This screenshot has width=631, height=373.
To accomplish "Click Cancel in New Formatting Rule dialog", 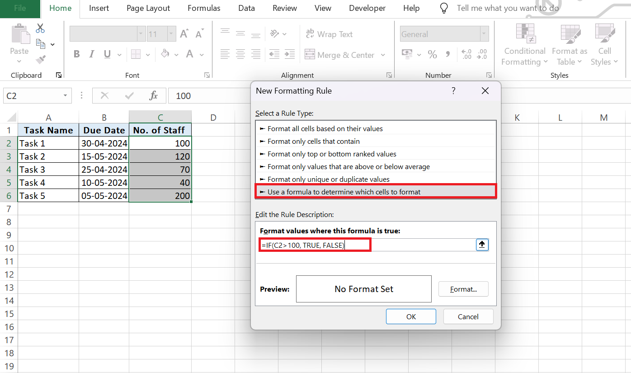I will (468, 316).
